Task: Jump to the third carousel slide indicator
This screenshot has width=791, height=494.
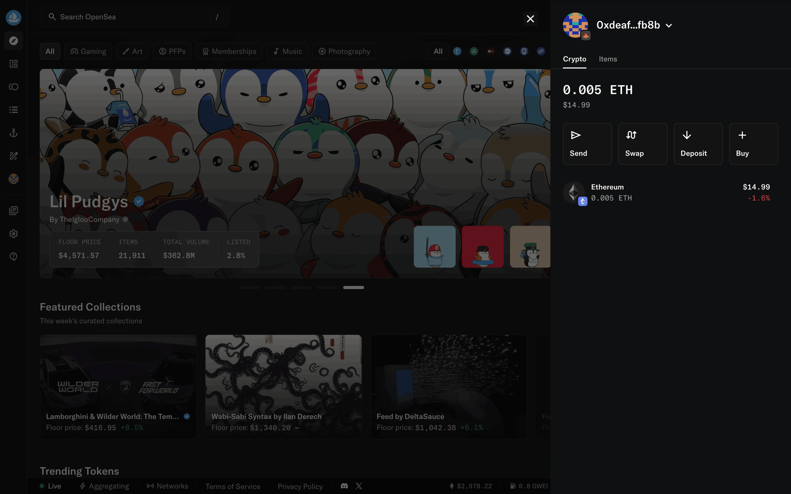Action: [x=301, y=287]
